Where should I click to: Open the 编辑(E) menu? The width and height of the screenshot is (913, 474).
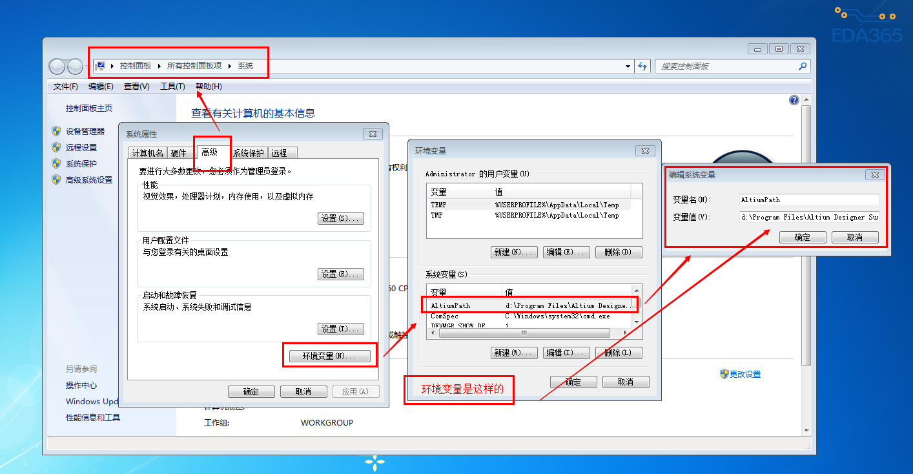(101, 87)
